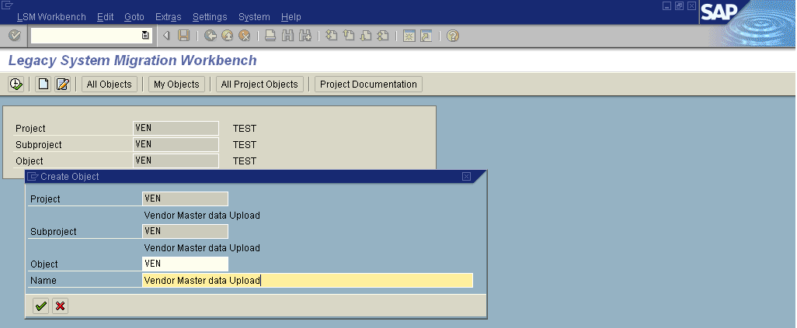Click the Object field in Create Object dialog
The height and width of the screenshot is (328, 797).
click(185, 264)
